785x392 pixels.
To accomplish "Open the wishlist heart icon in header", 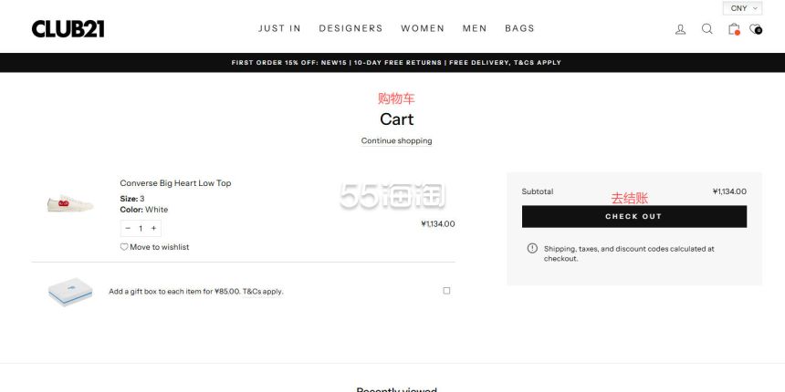I will coord(755,29).
